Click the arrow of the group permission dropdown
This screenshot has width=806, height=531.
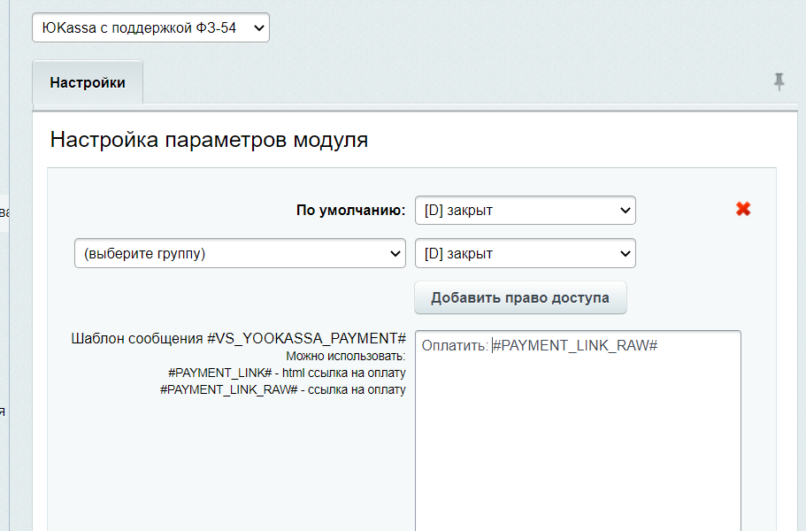(x=626, y=253)
